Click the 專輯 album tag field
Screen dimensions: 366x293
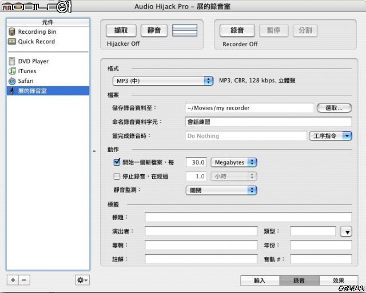[x=201, y=245]
